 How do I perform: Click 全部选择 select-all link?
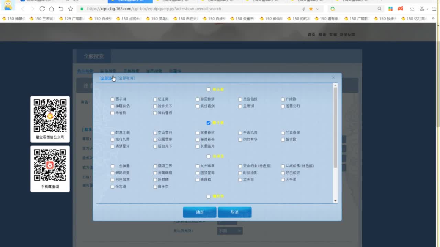click(x=108, y=78)
